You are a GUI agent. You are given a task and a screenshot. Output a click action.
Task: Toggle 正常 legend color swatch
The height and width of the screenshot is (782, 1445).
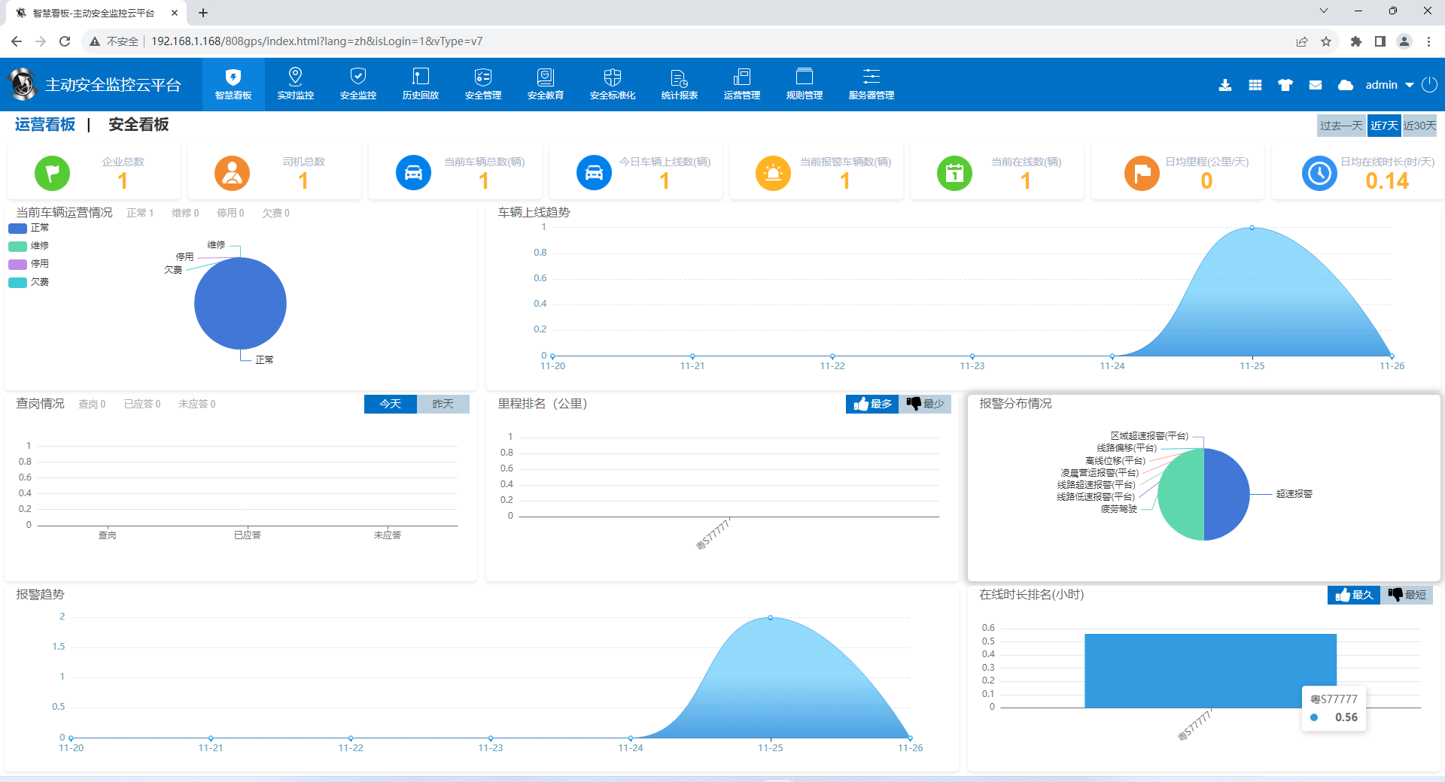[x=17, y=228]
